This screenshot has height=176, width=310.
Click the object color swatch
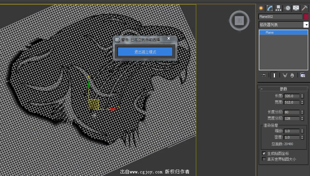(x=306, y=17)
